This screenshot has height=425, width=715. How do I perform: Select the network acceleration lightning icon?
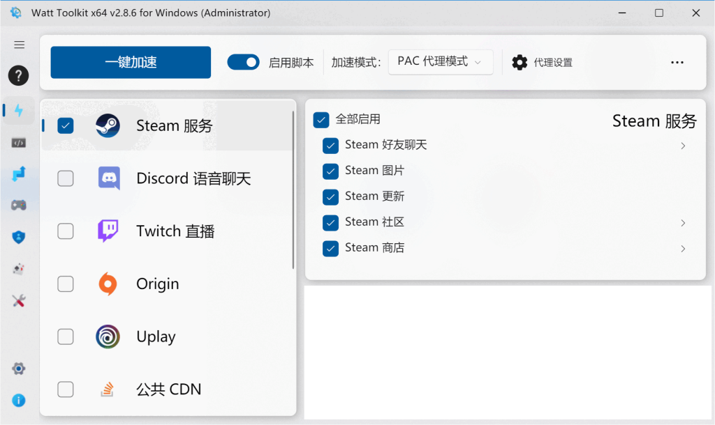point(19,110)
